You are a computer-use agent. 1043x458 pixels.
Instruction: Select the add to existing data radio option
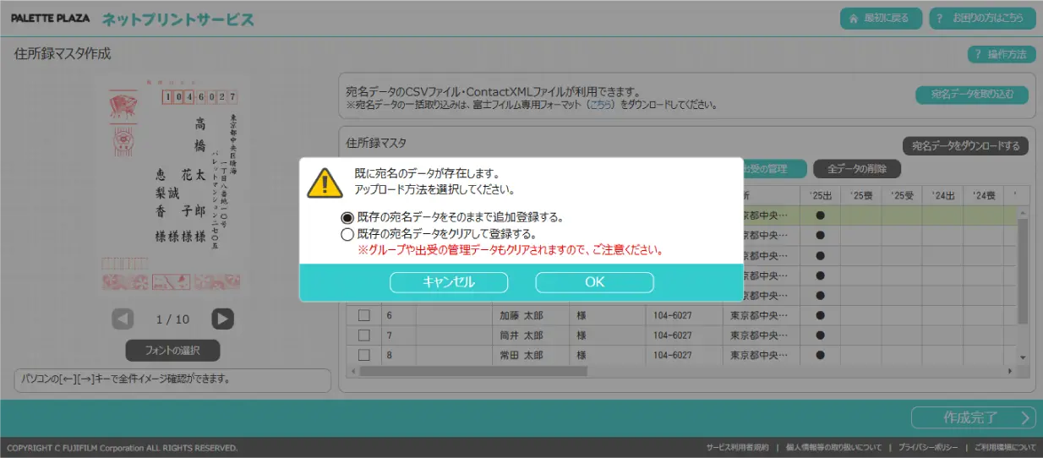coord(347,217)
